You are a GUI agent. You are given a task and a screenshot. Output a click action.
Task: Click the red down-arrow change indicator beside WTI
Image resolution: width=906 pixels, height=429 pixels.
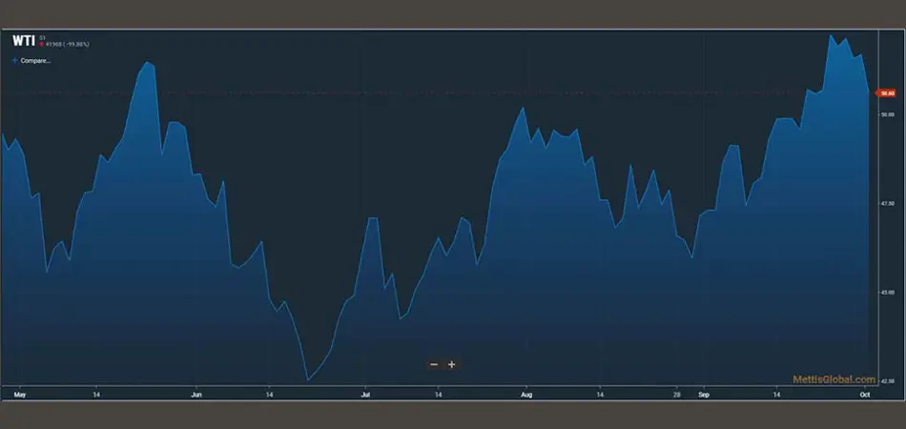pos(42,45)
